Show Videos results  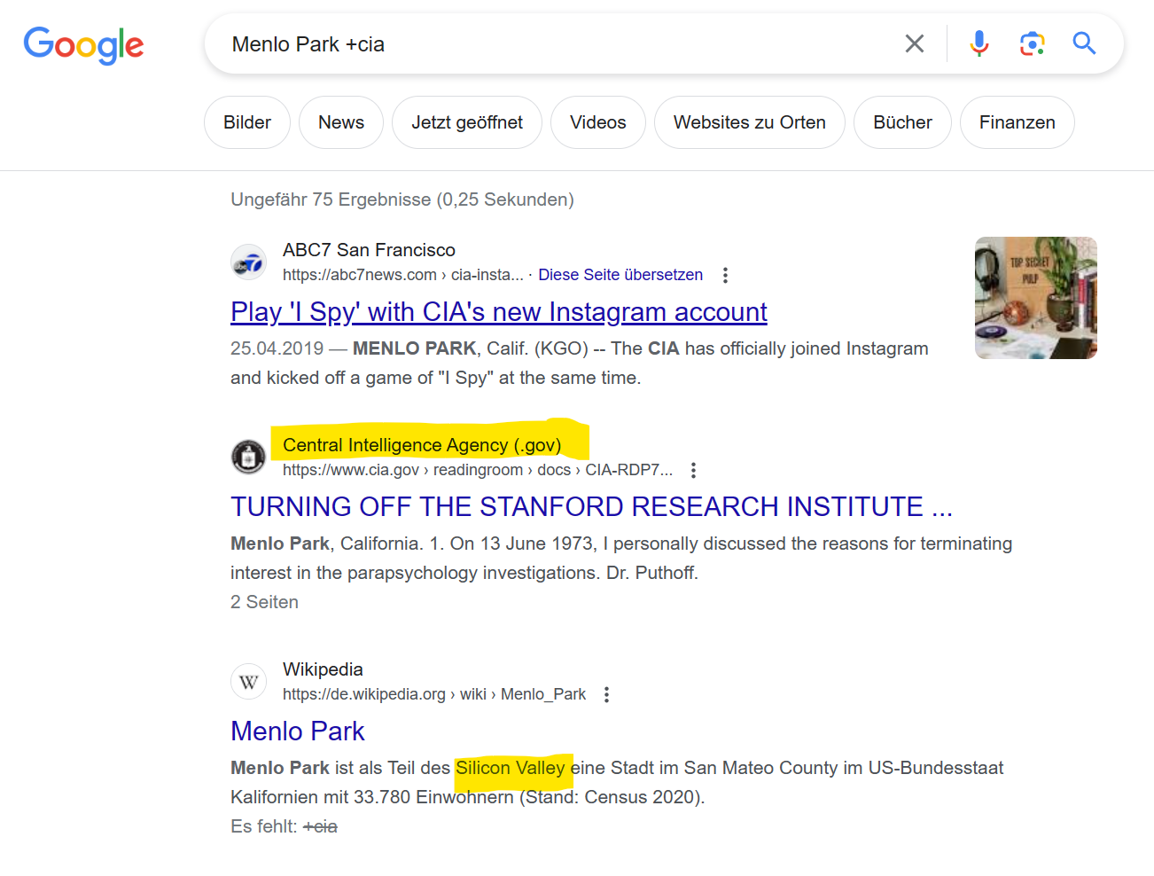[598, 122]
